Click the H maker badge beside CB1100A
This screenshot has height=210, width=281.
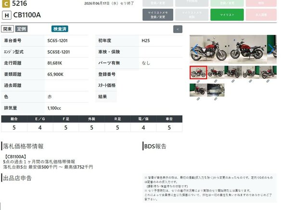(x=7, y=15)
